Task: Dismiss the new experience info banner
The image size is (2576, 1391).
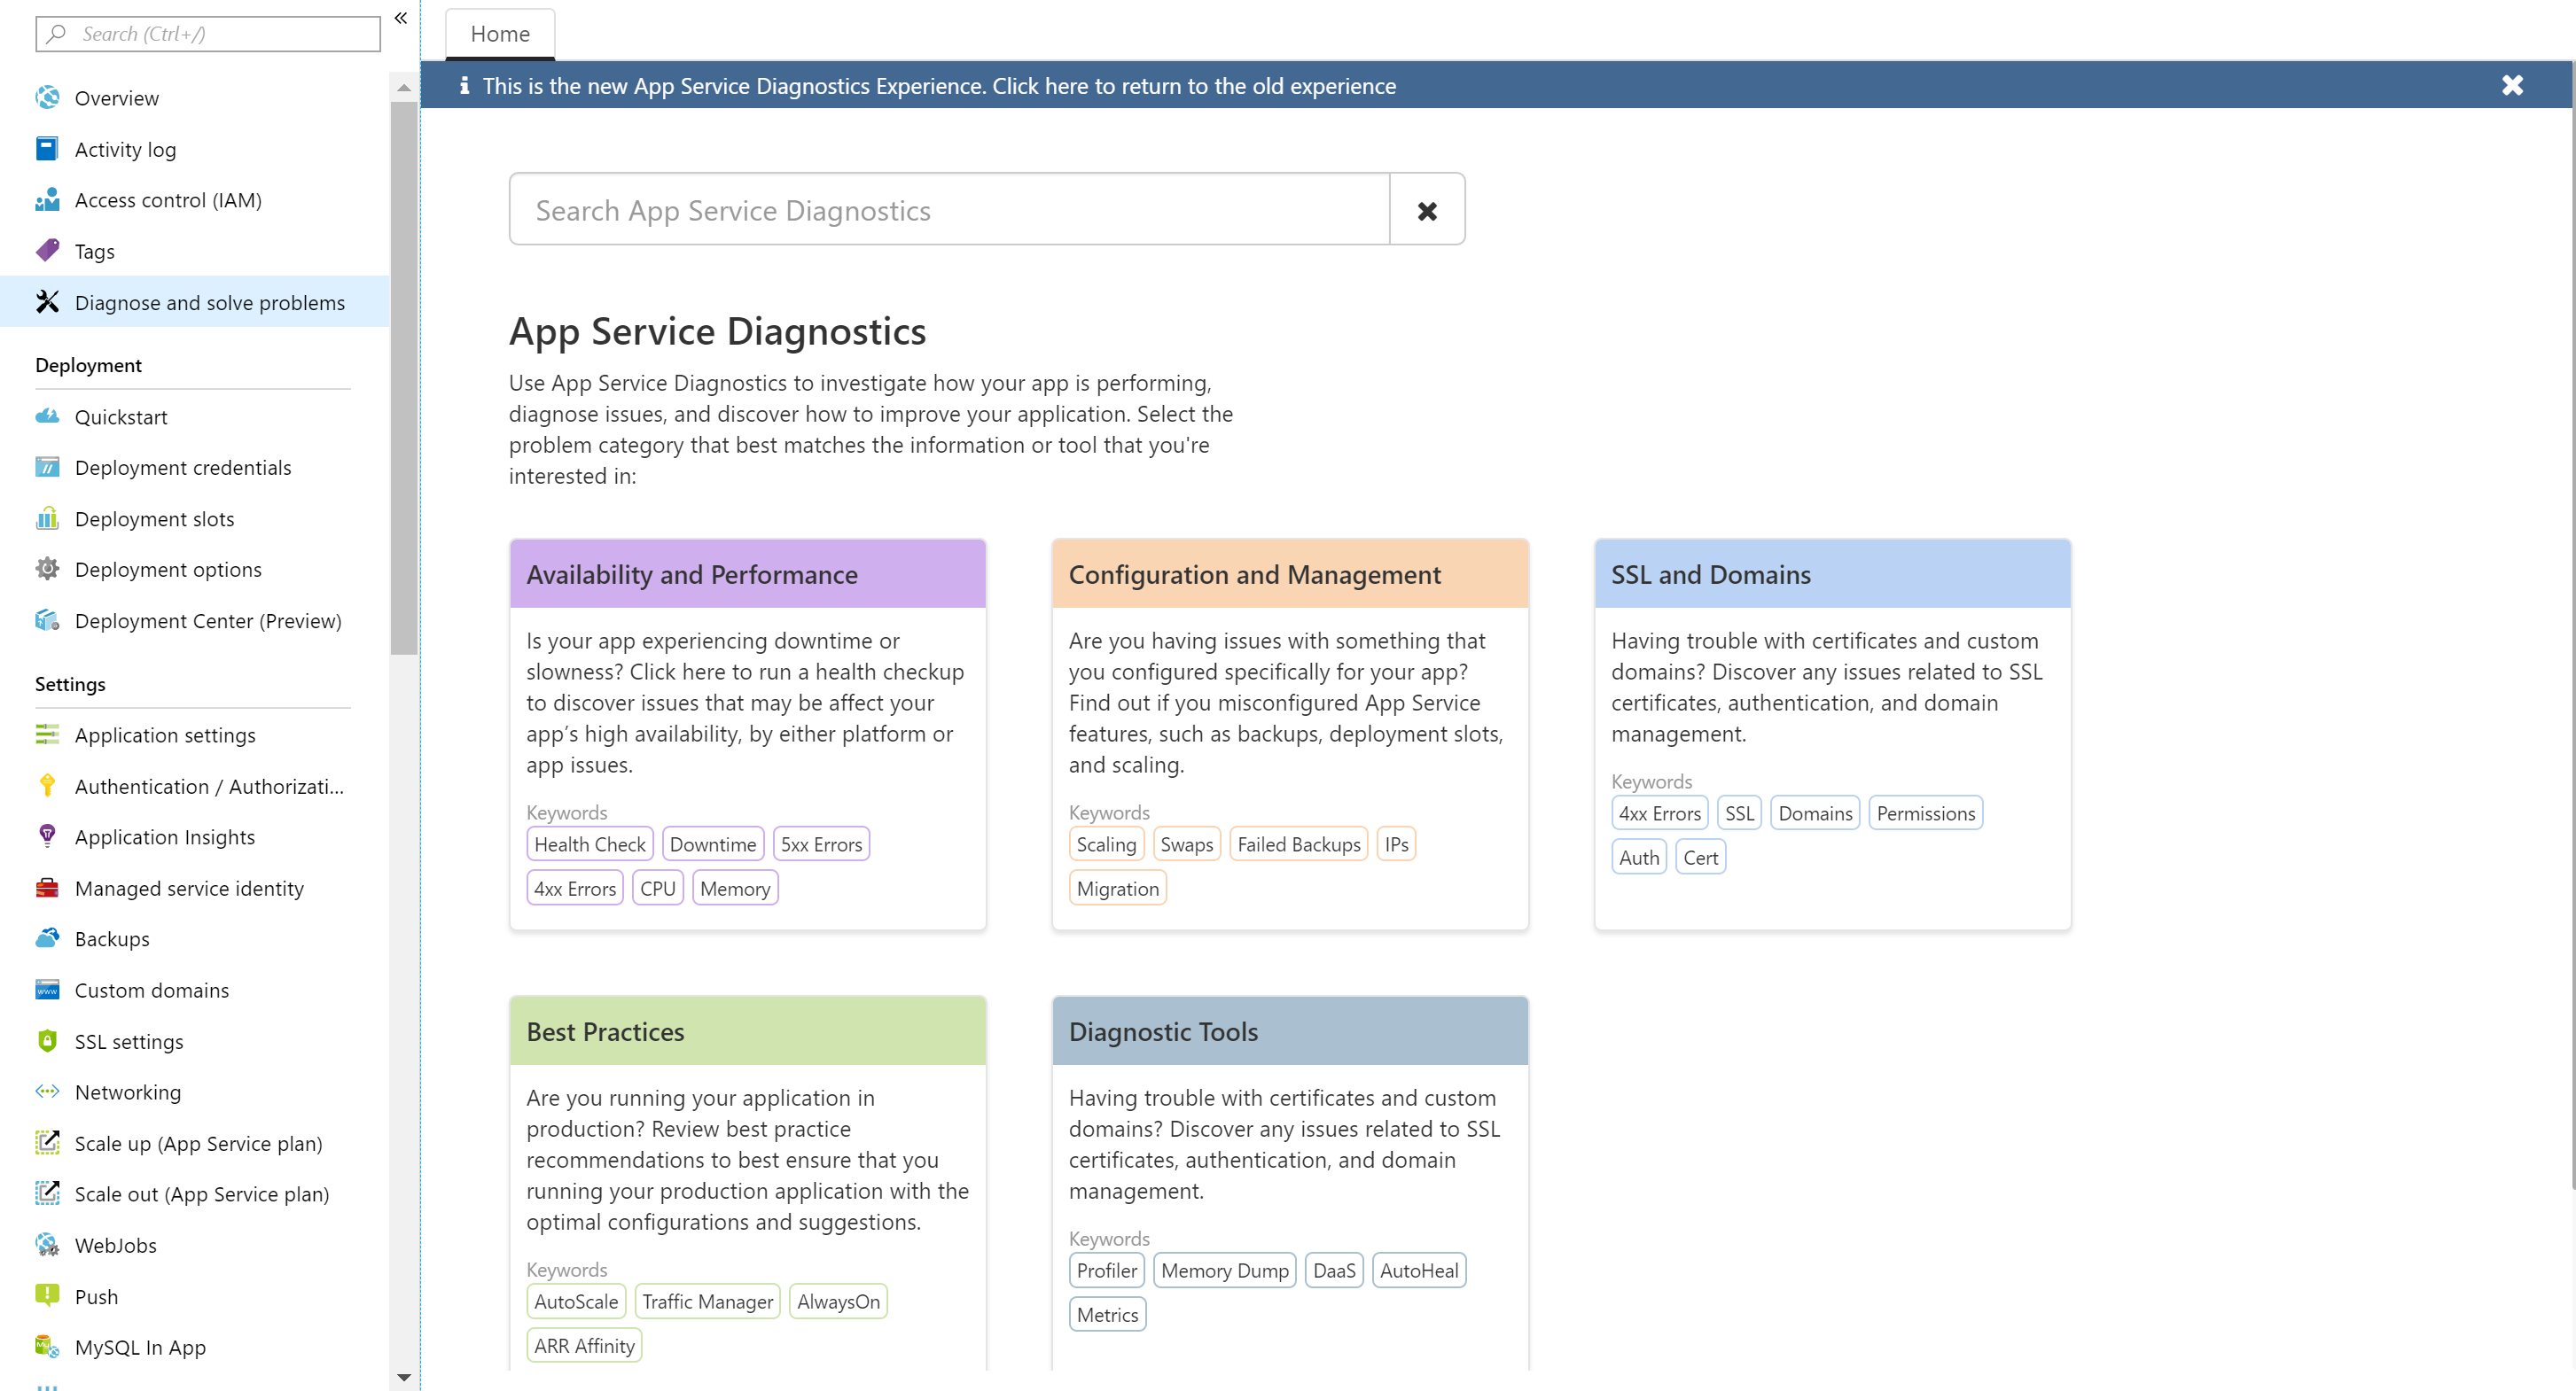Action: [x=2512, y=86]
